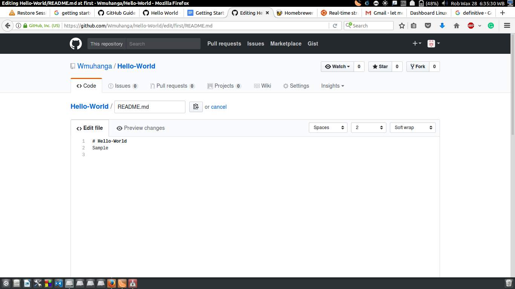Screen dimensions: 515x289
Task: Toggle Soft wrap setting
Action: tap(412, 128)
